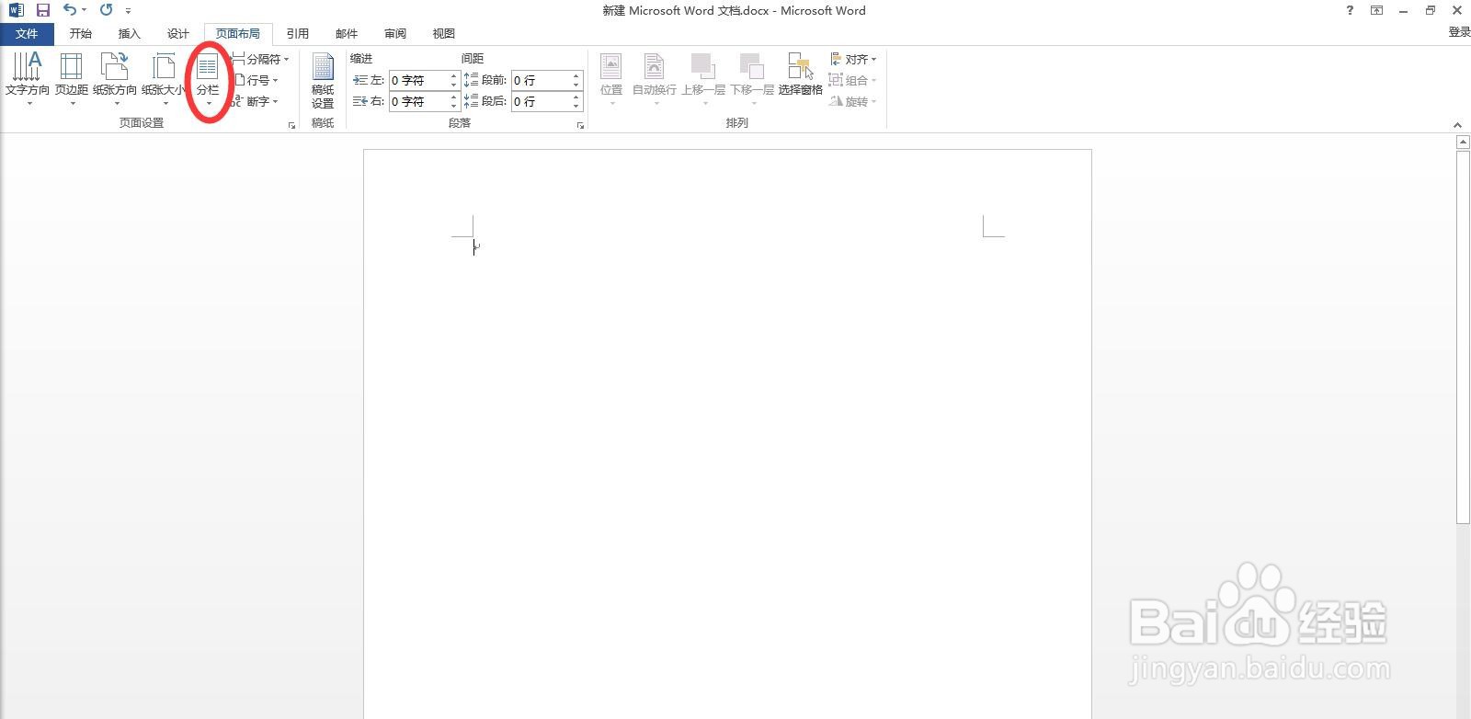Click the right indent 字符 input field
This screenshot has width=1471, height=719.
(418, 101)
